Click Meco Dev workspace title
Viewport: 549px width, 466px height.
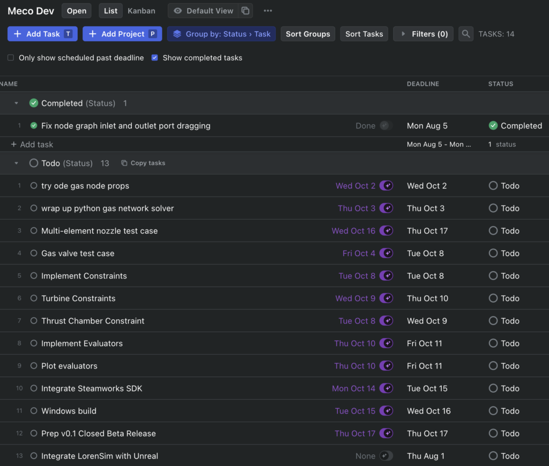point(31,11)
